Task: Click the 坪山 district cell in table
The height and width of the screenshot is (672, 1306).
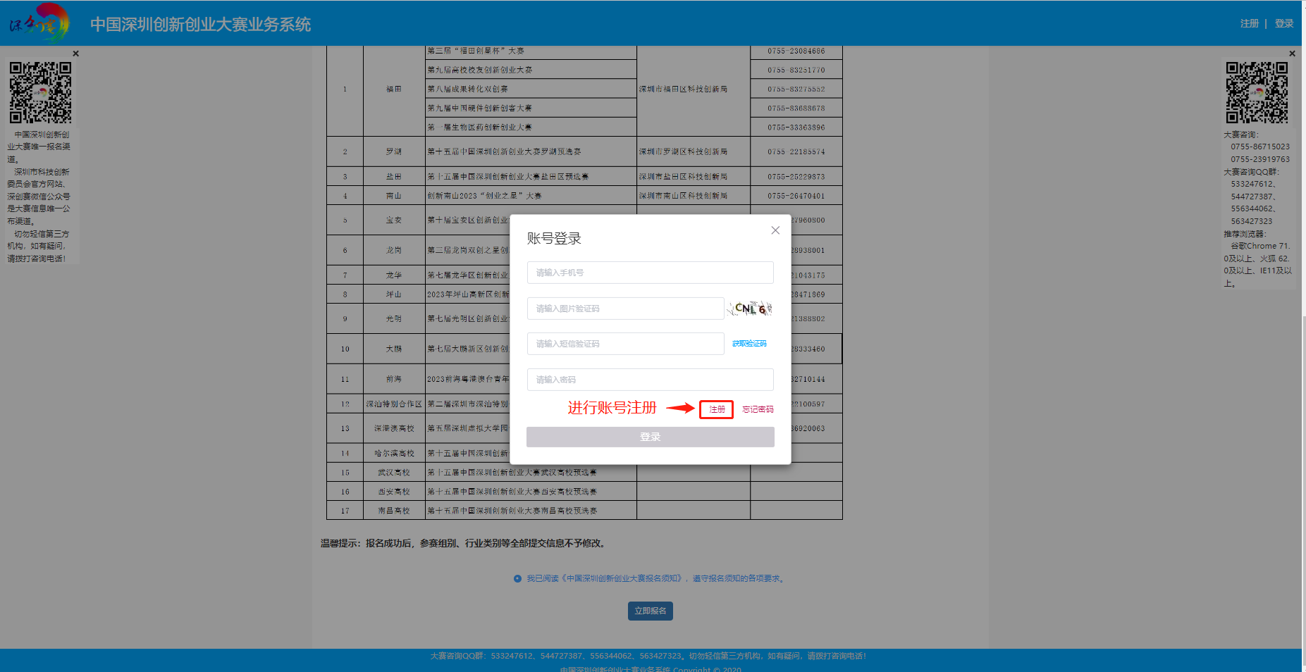Action: 394,294
